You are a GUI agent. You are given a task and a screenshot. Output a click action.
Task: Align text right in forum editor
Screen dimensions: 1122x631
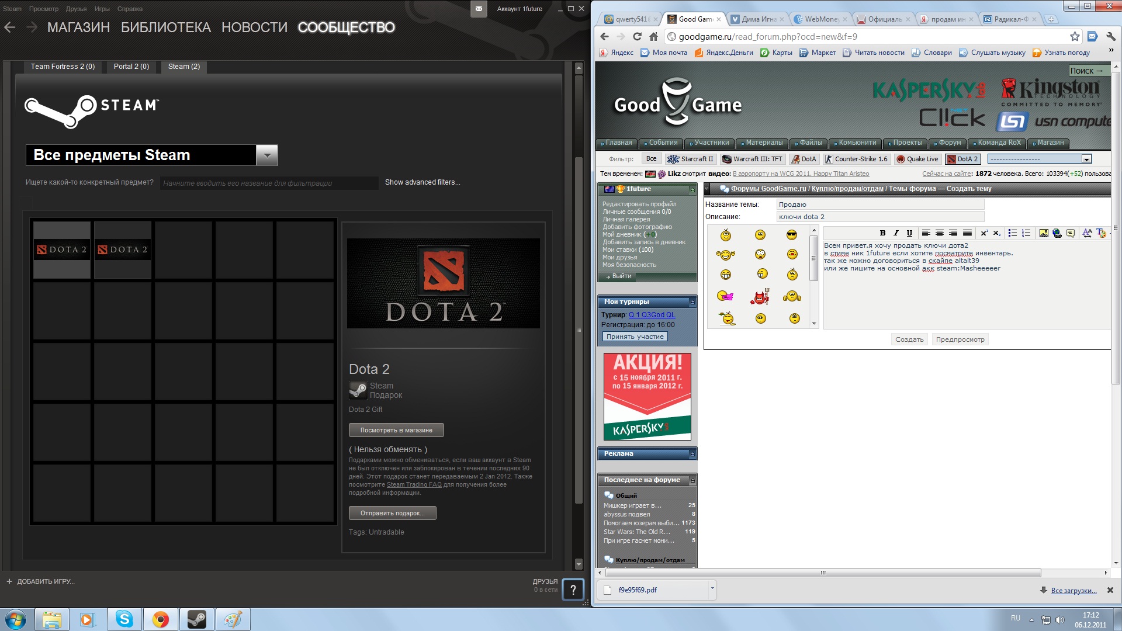[953, 233]
